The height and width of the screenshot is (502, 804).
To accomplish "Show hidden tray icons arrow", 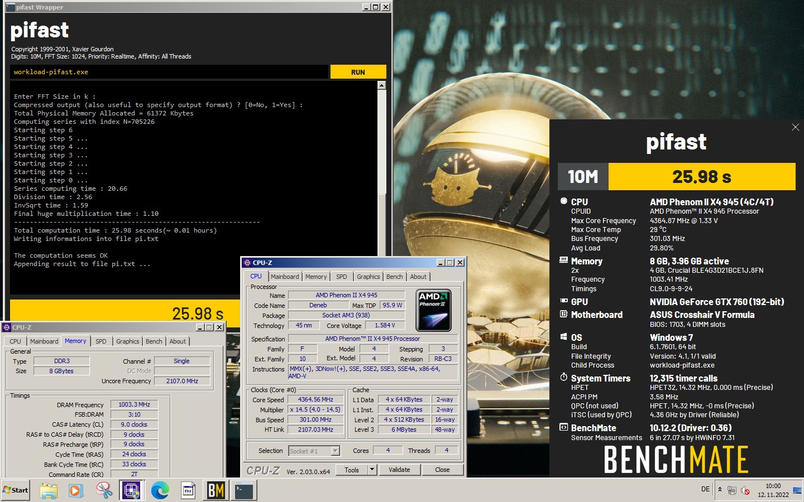I will [720, 490].
